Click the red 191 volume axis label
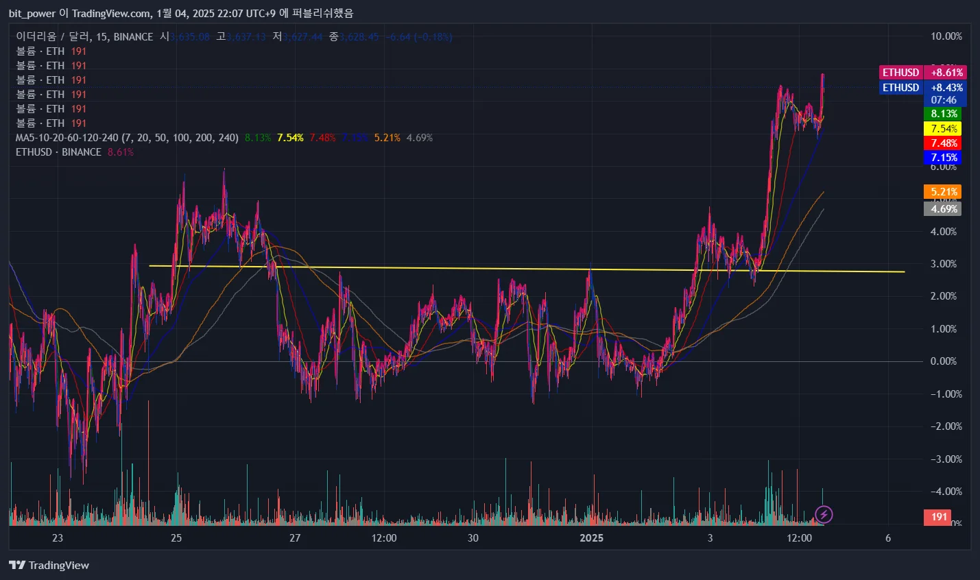The image size is (980, 580). coord(938,517)
